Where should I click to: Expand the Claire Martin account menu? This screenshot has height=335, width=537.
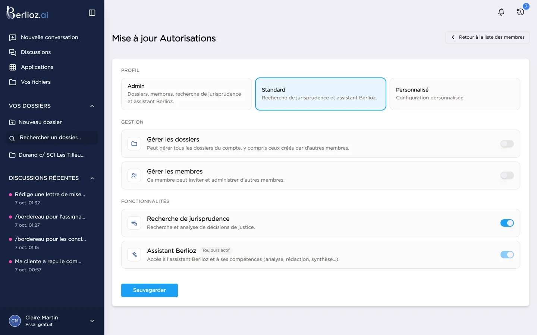(92, 321)
